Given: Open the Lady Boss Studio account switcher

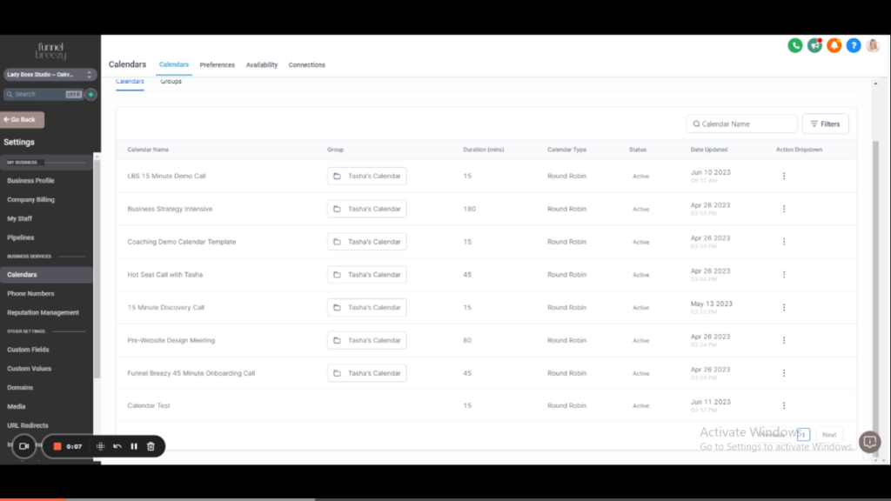Looking at the screenshot, I should coord(49,75).
